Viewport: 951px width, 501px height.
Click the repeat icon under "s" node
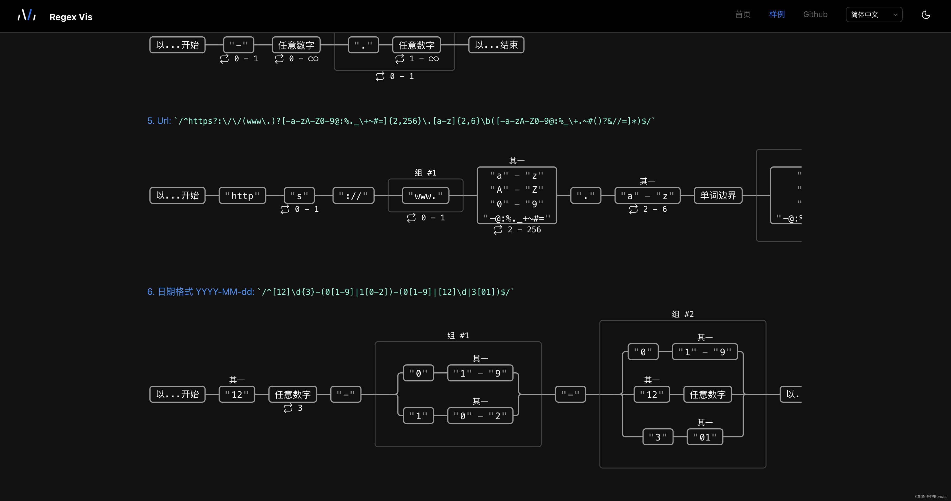pyautogui.click(x=285, y=209)
